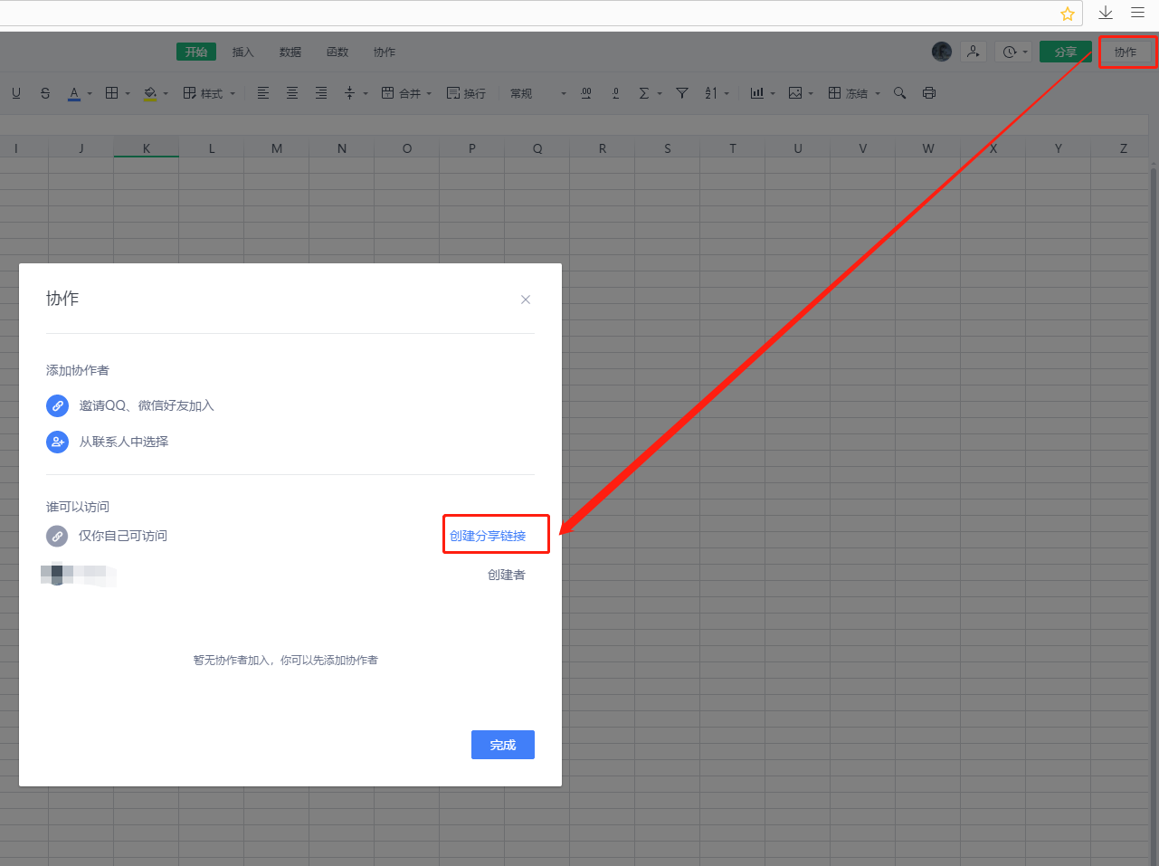Switch to the 插入 tab
Viewport: 1159px width, 866px height.
pos(243,52)
